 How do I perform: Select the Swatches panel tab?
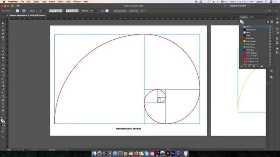244,17
